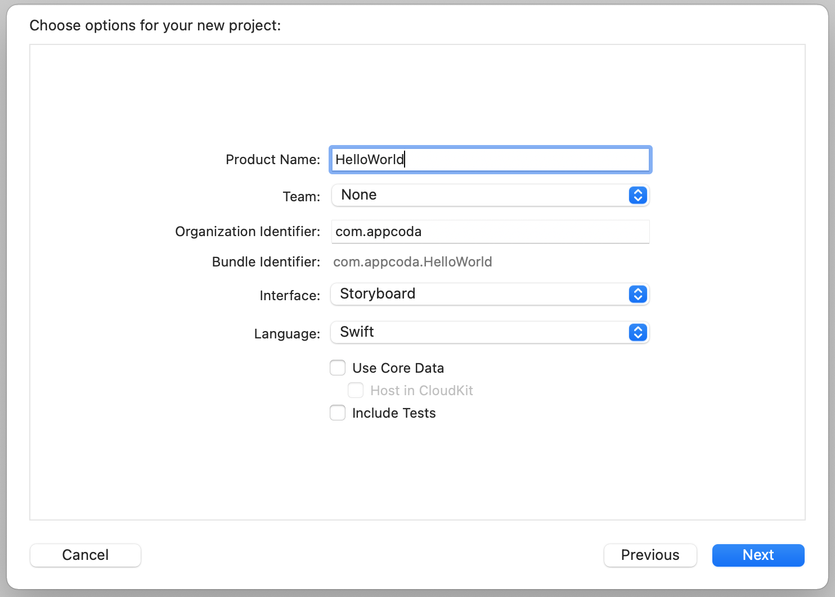Click the blue chevron icon on Team dropdown
This screenshot has height=597, width=835.
tap(638, 195)
